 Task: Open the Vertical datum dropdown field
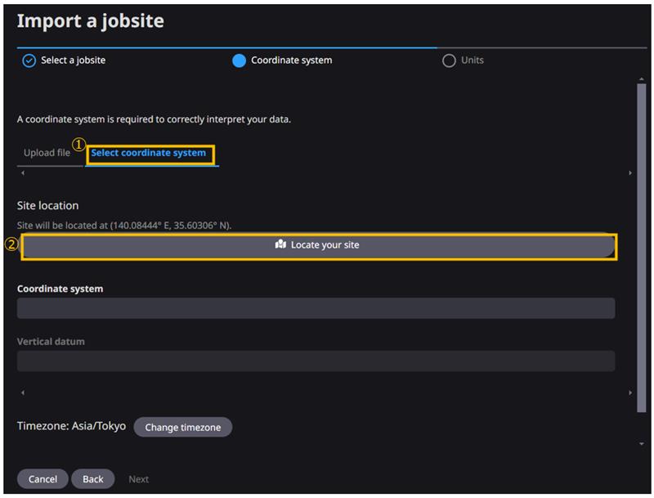click(316, 361)
